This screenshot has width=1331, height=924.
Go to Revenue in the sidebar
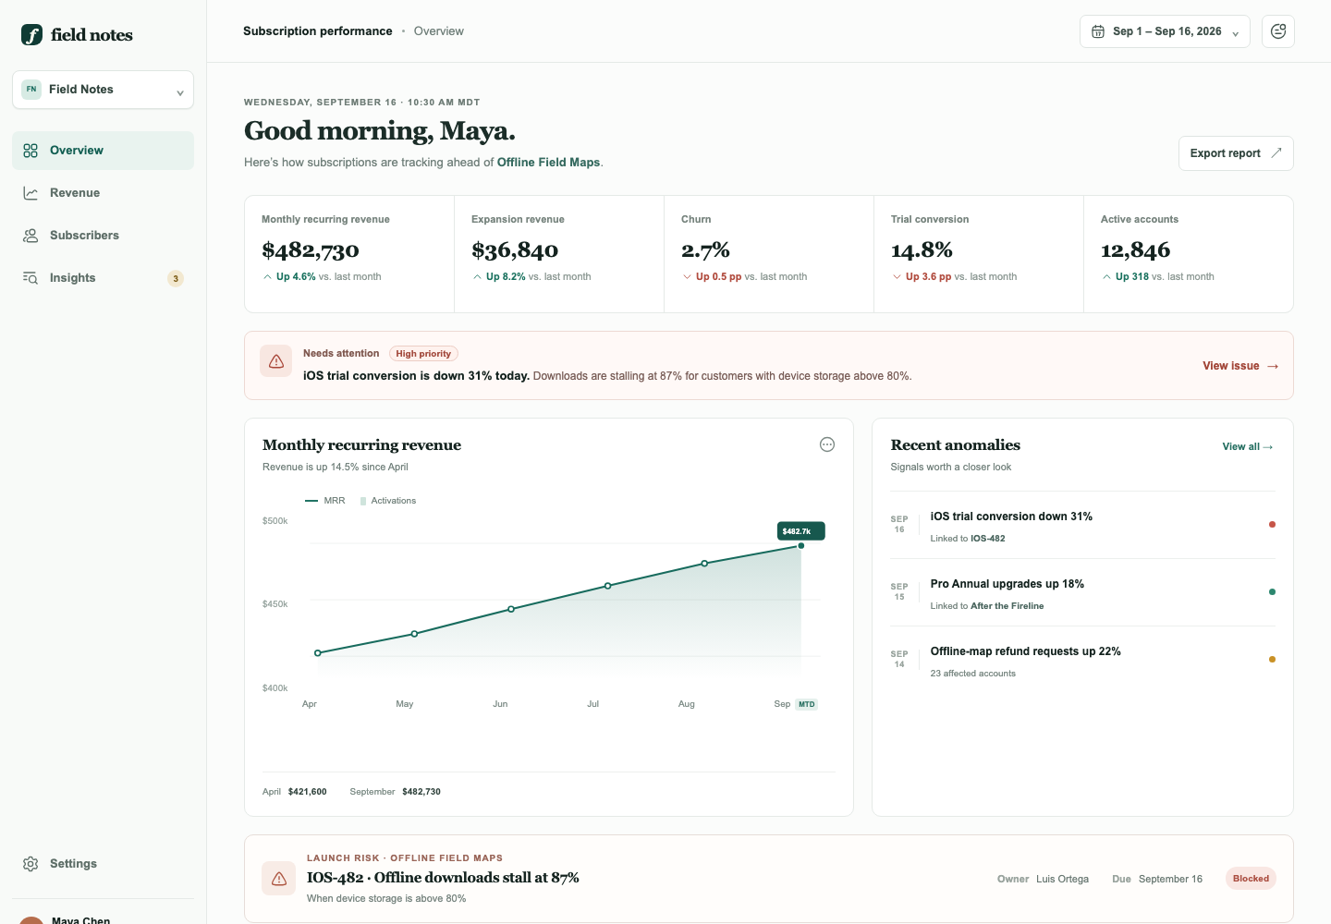point(103,193)
